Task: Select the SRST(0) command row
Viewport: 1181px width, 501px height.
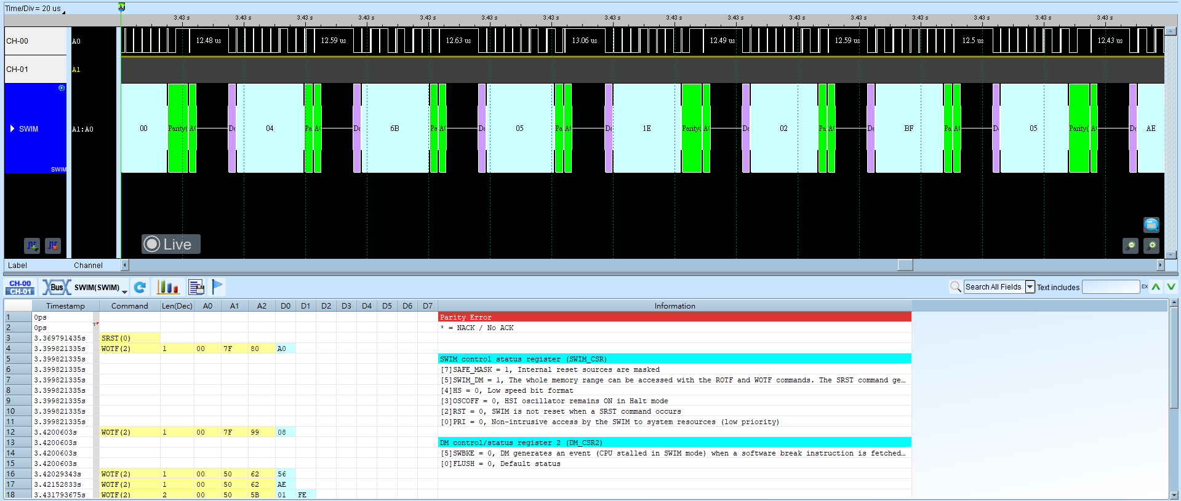Action: pos(129,338)
